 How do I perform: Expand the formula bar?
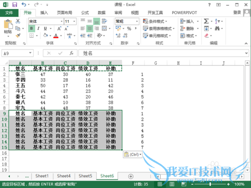(246, 53)
